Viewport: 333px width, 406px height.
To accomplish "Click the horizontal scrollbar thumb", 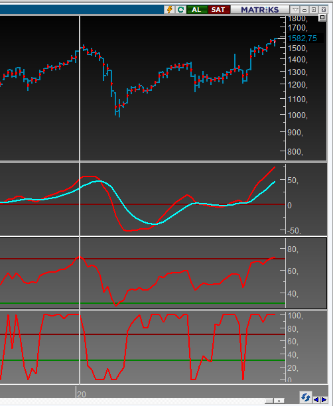I will click(269, 401).
